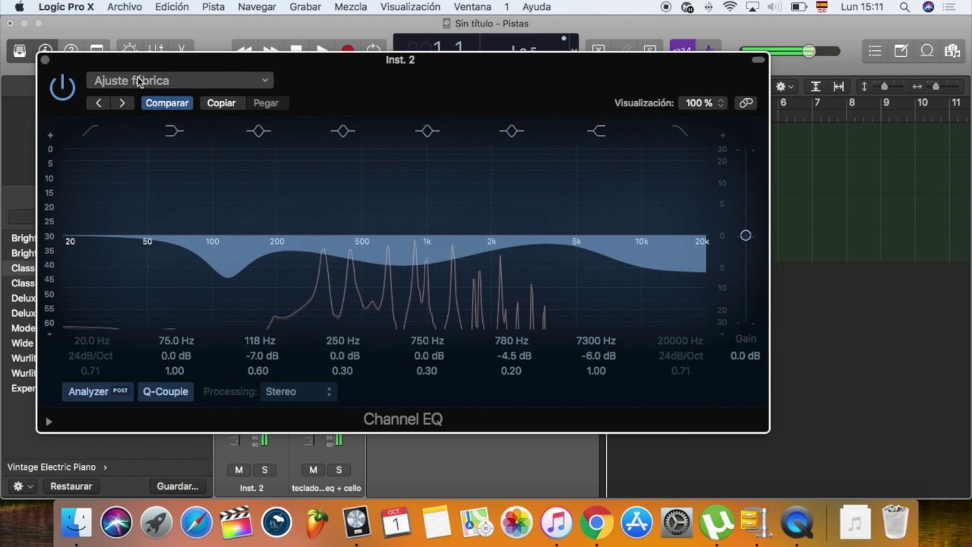Open uTorrent from the dock

click(716, 523)
